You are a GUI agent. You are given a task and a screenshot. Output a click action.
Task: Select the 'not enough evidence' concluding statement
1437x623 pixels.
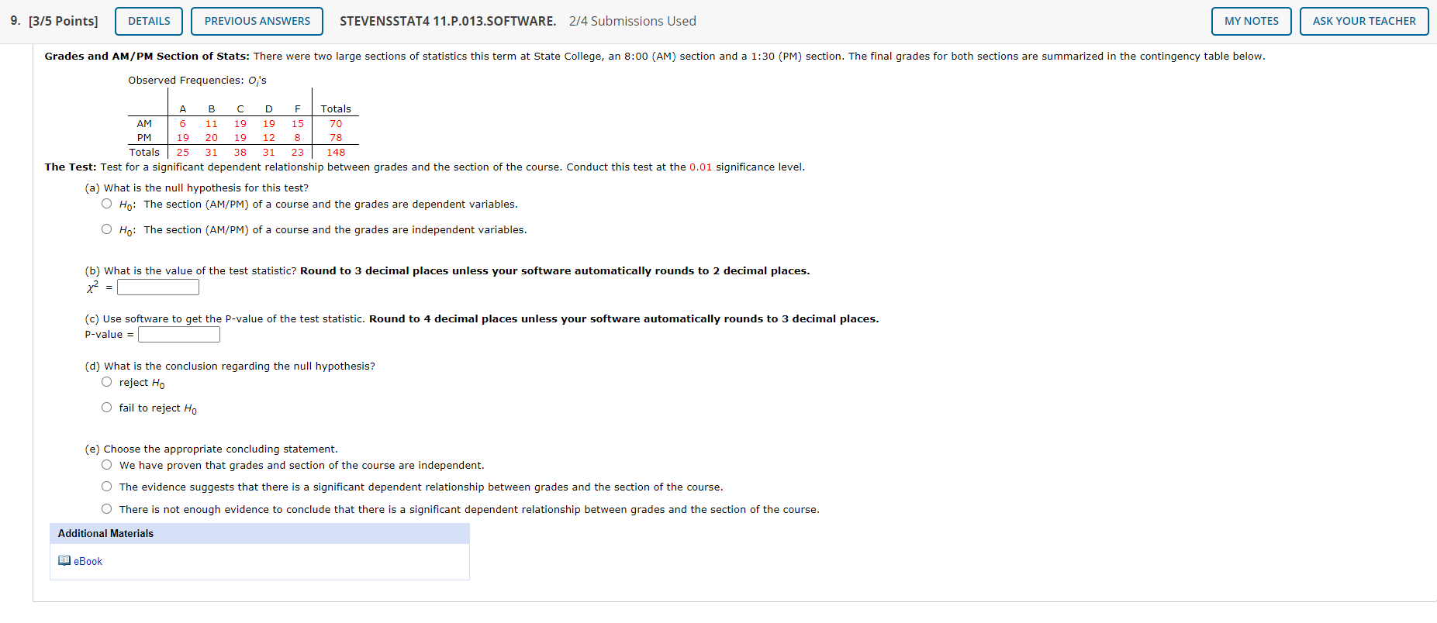[x=106, y=508]
